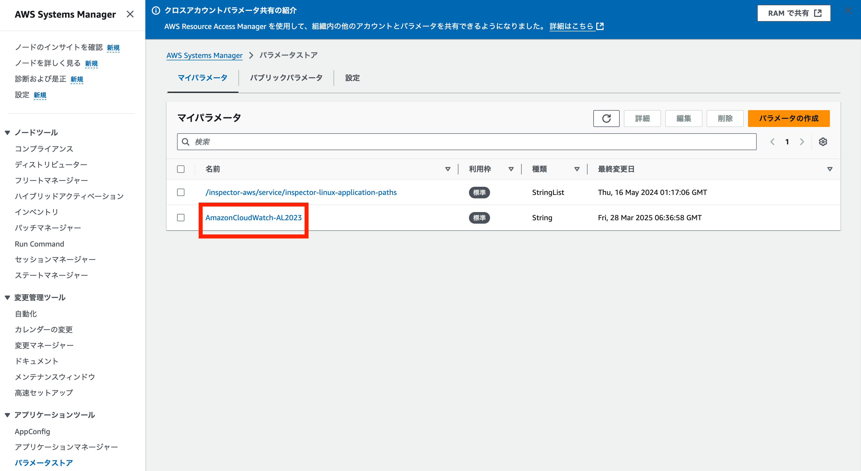Screen dimensions: 861x471
Task: Open sidebar 設定 新規 item
Action: tap(22, 95)
